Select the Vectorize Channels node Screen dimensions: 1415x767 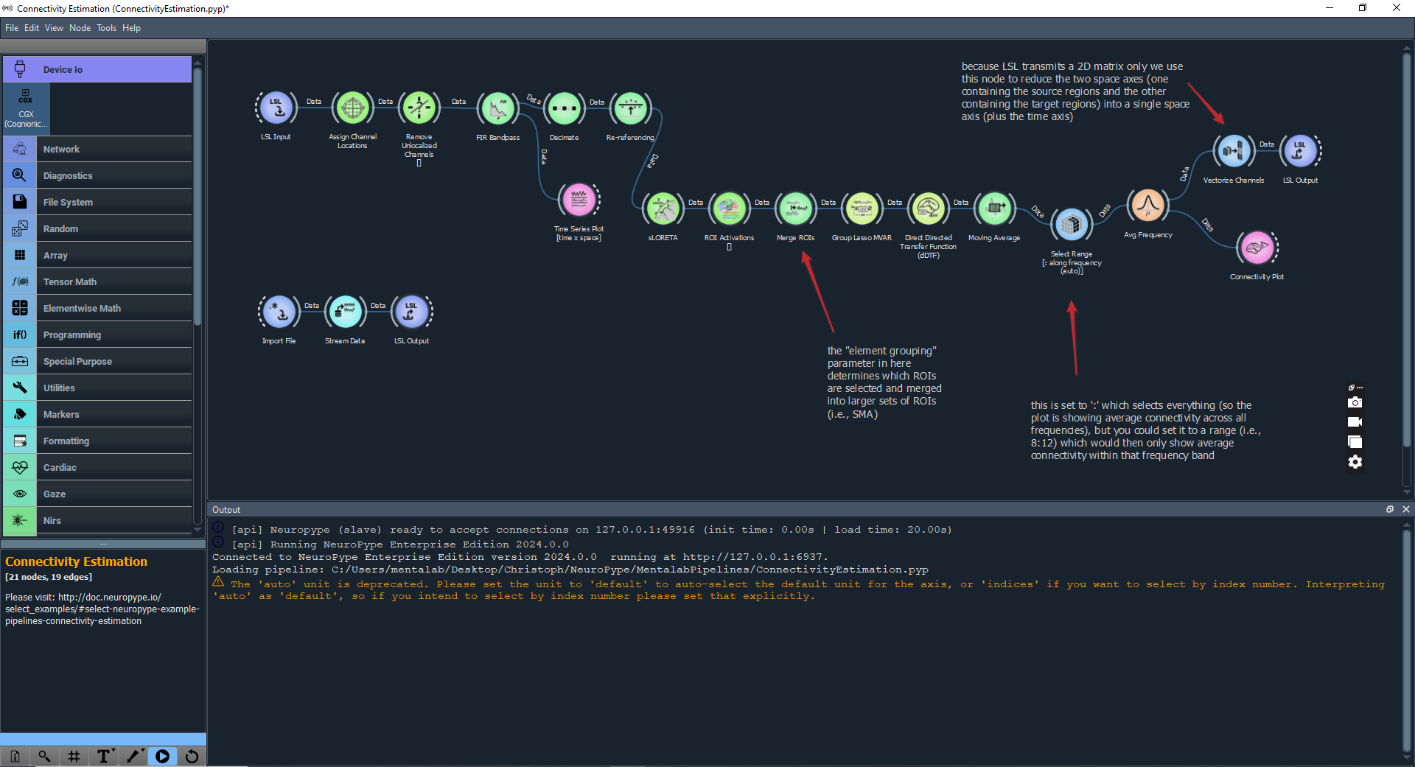coord(1233,151)
